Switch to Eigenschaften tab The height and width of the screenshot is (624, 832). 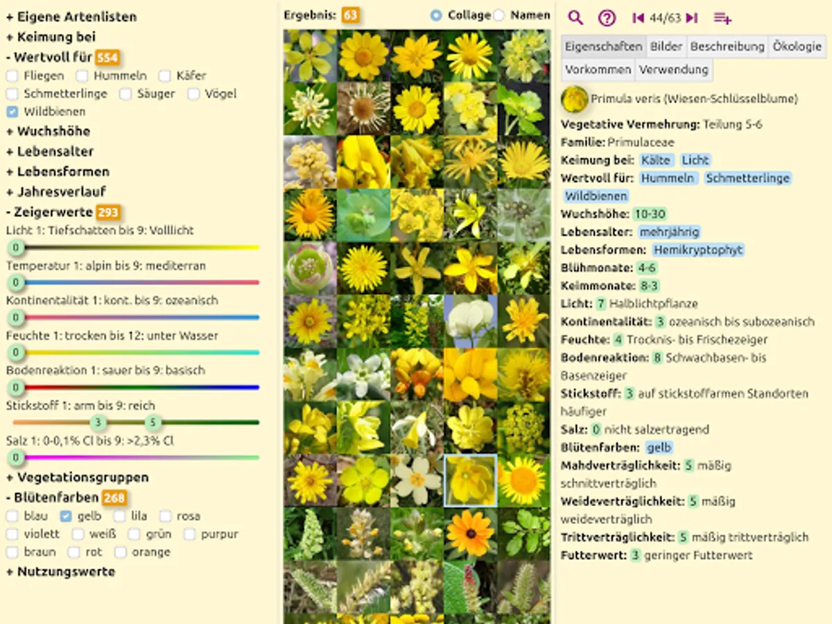pyautogui.click(x=603, y=46)
